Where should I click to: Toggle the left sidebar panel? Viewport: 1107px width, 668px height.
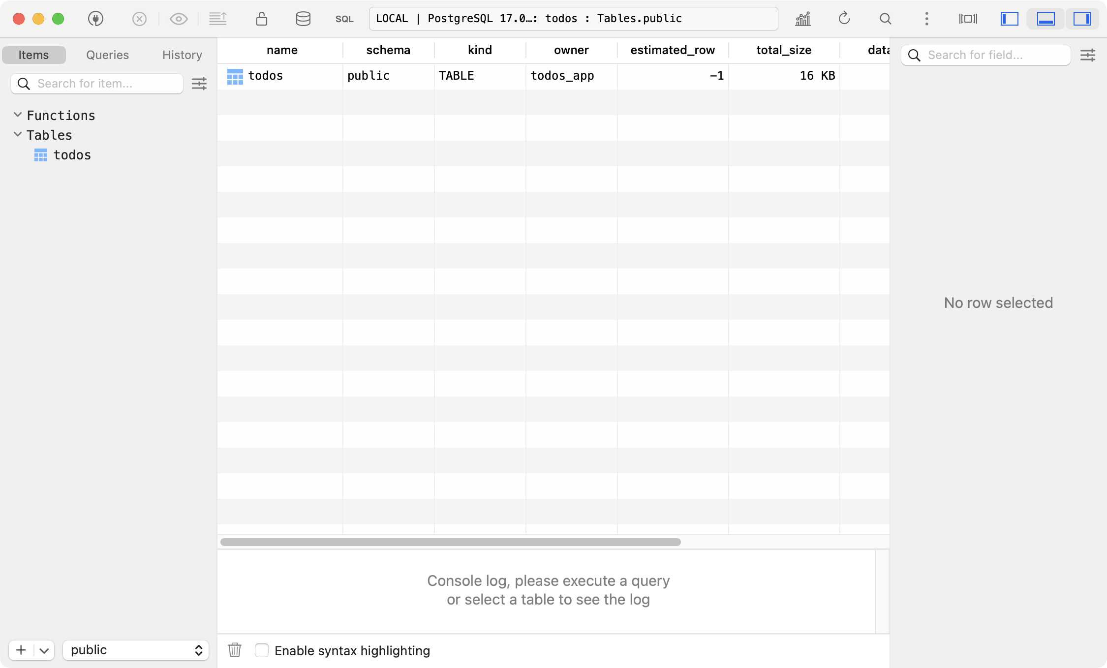click(1009, 19)
